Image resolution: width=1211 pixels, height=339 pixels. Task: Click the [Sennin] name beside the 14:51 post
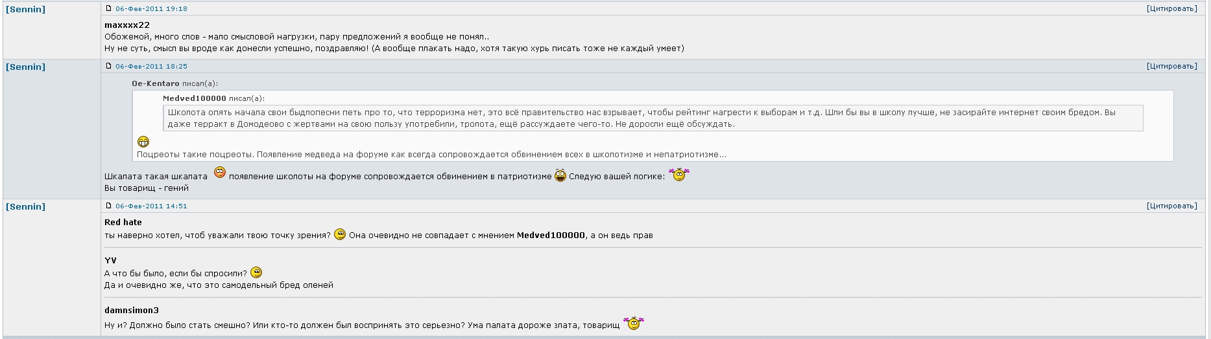26,206
